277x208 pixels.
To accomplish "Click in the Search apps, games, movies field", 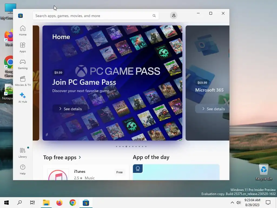I will click(x=95, y=16).
